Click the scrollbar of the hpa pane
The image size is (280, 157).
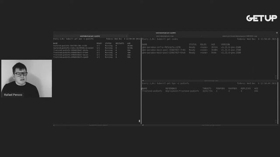(x=278, y=103)
